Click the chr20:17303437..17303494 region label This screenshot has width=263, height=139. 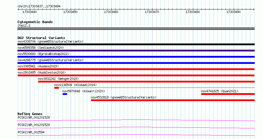tap(39, 7)
